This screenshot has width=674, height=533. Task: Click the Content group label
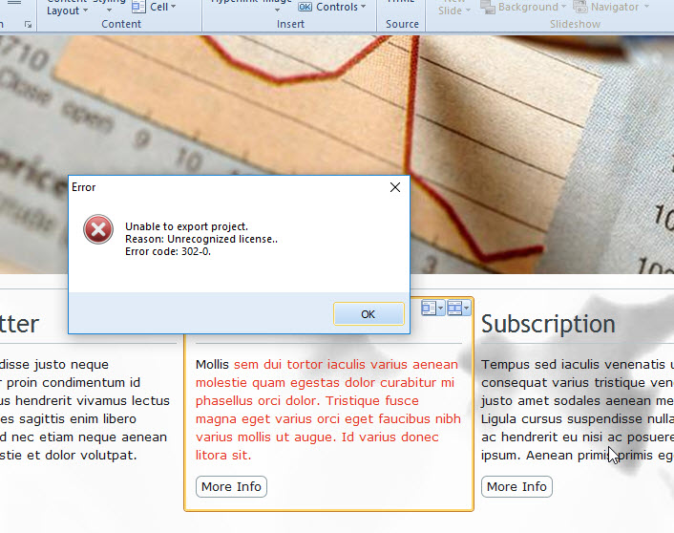121,24
